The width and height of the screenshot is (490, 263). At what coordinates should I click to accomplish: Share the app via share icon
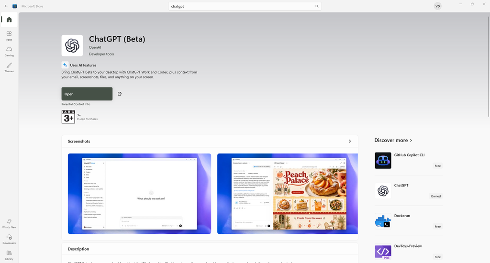pyautogui.click(x=119, y=94)
